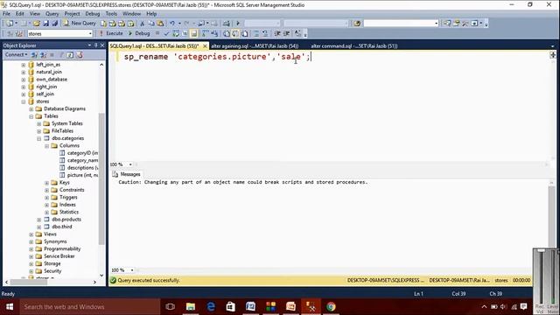Collapse the stores database node

point(24,101)
